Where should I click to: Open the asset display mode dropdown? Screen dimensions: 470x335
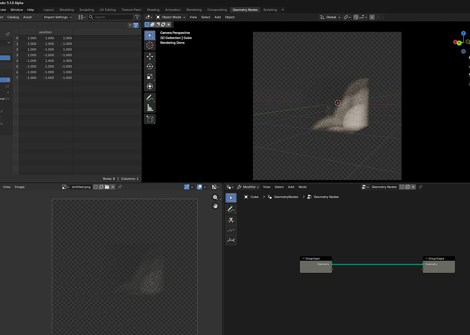point(82,17)
